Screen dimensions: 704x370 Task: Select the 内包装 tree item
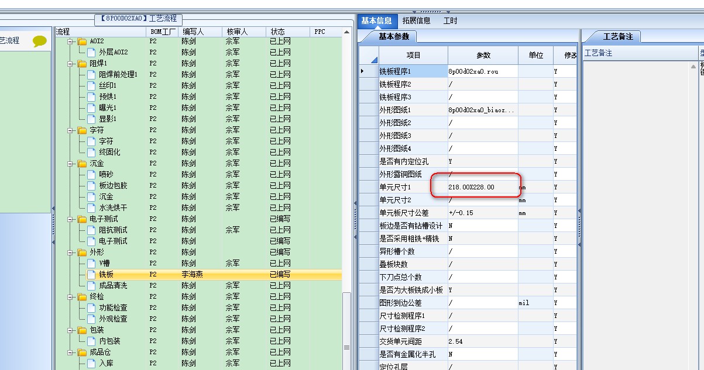click(x=109, y=341)
